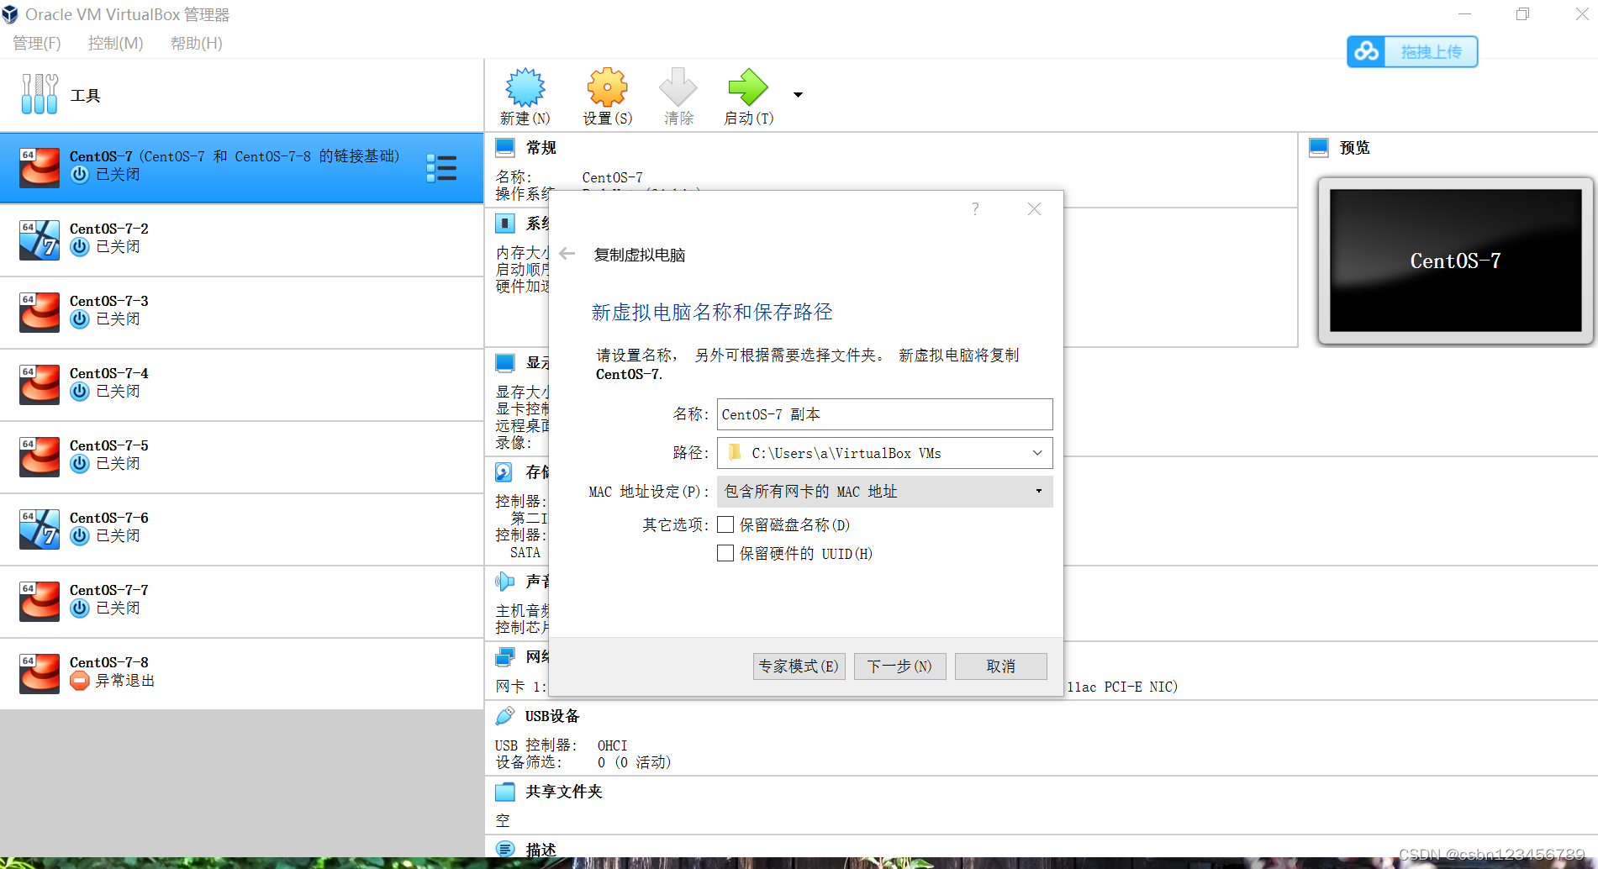Click the dialog's help question mark
The image size is (1598, 869).
(975, 208)
